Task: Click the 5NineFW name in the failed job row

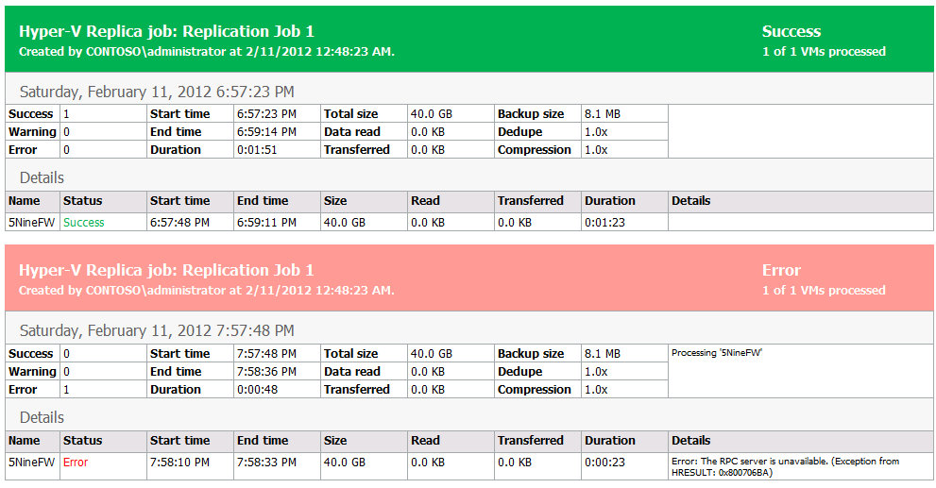Action: click(31, 463)
